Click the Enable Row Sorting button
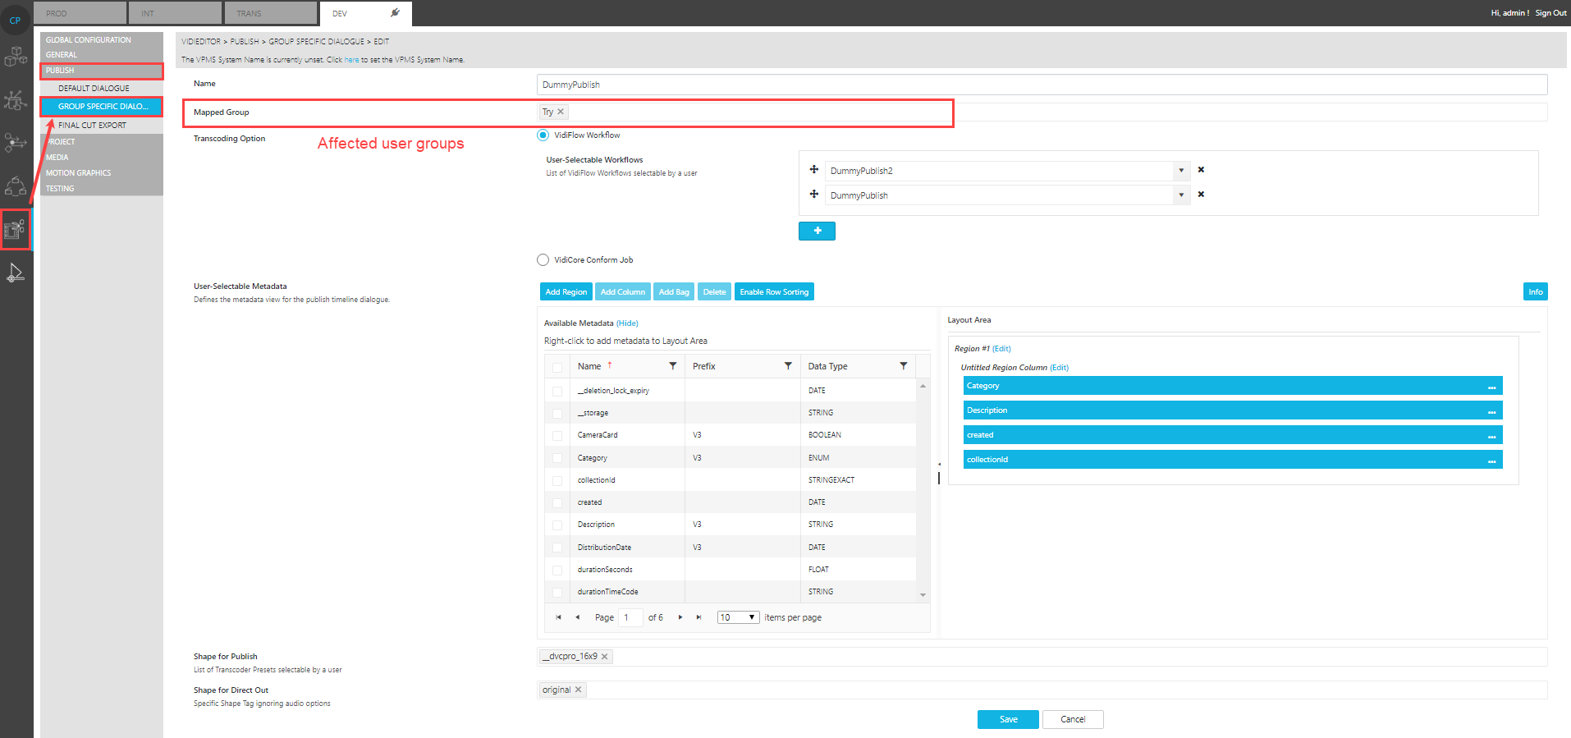 click(x=773, y=292)
